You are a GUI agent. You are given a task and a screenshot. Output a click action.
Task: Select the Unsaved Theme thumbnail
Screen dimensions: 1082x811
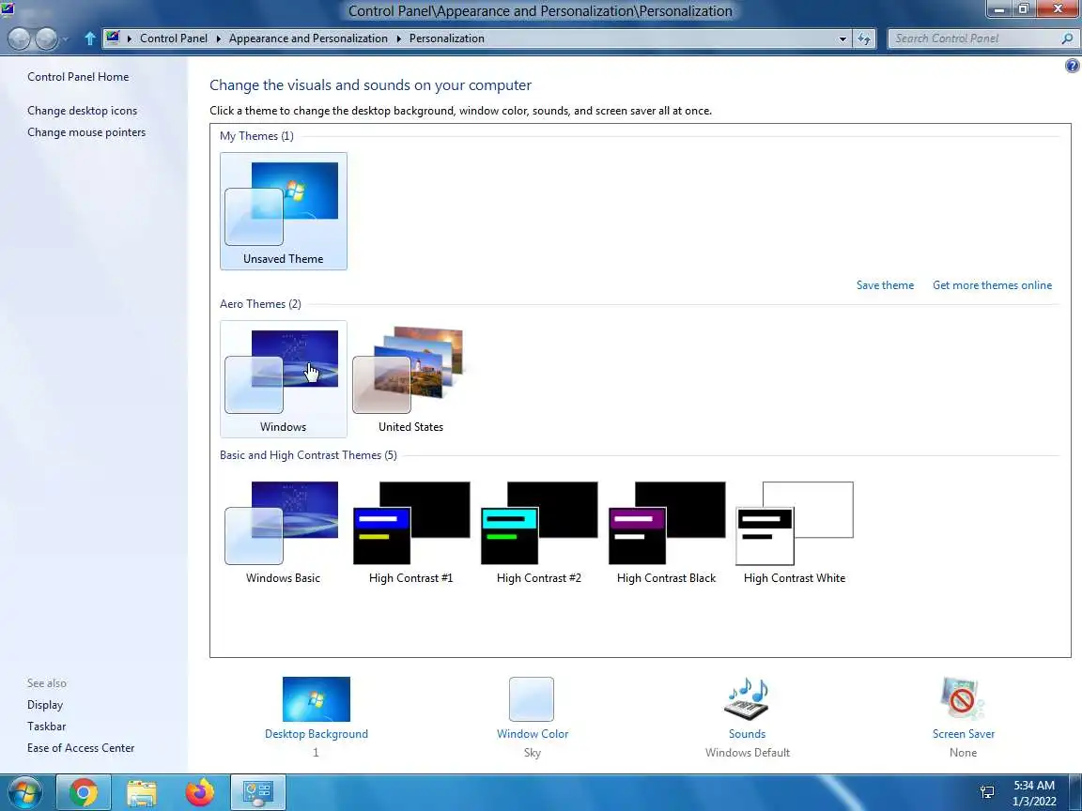(x=283, y=211)
